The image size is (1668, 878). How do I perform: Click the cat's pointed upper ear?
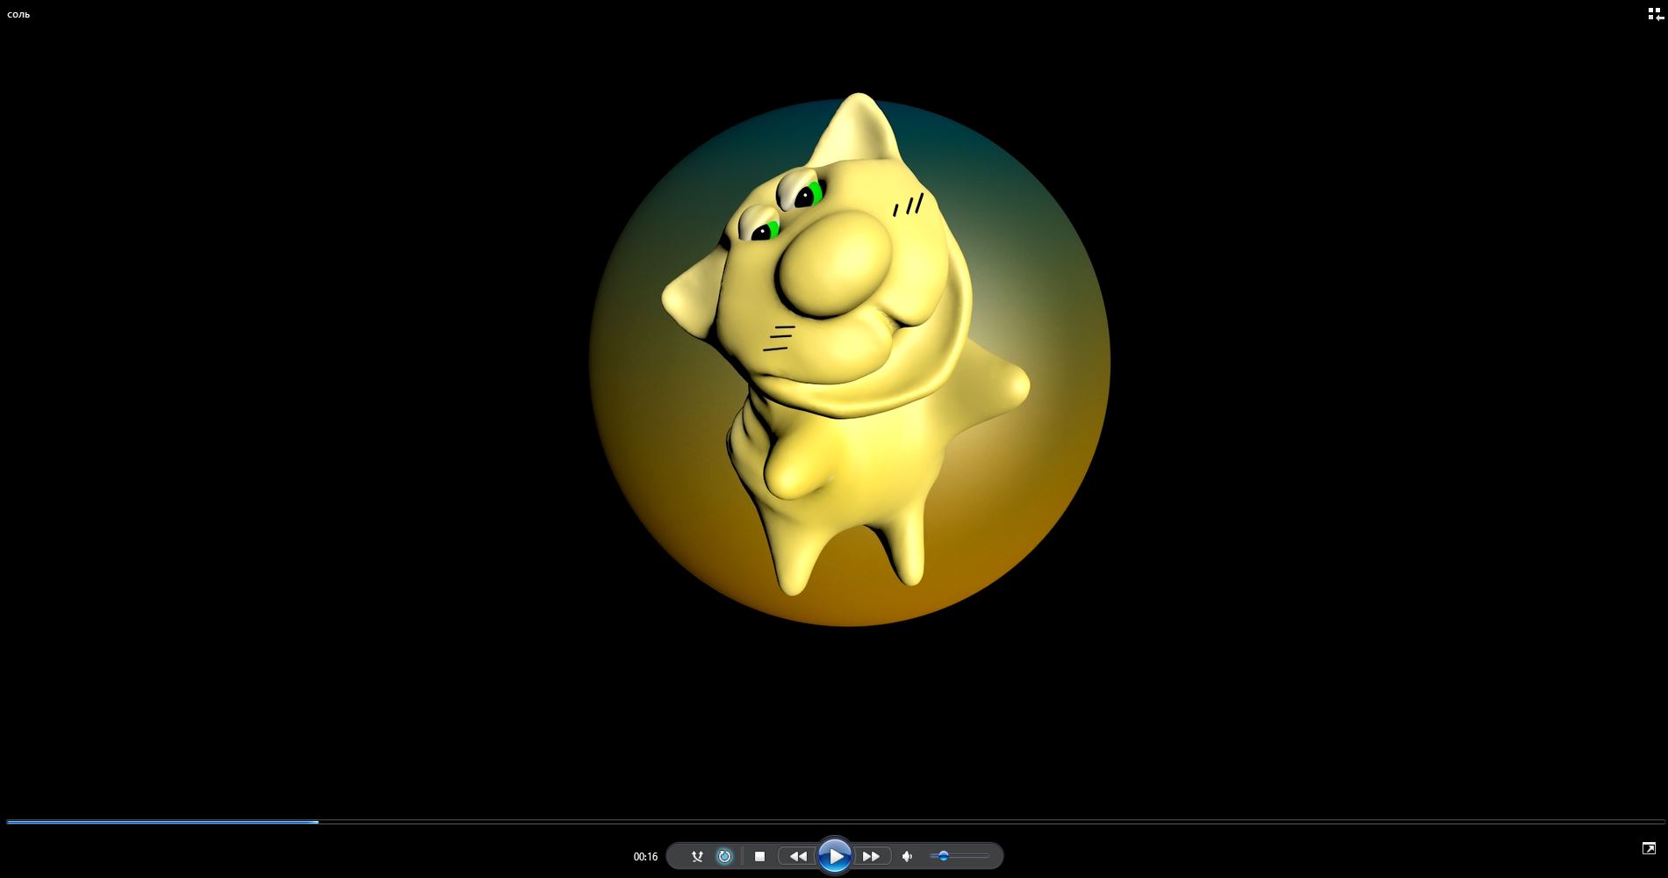click(859, 123)
